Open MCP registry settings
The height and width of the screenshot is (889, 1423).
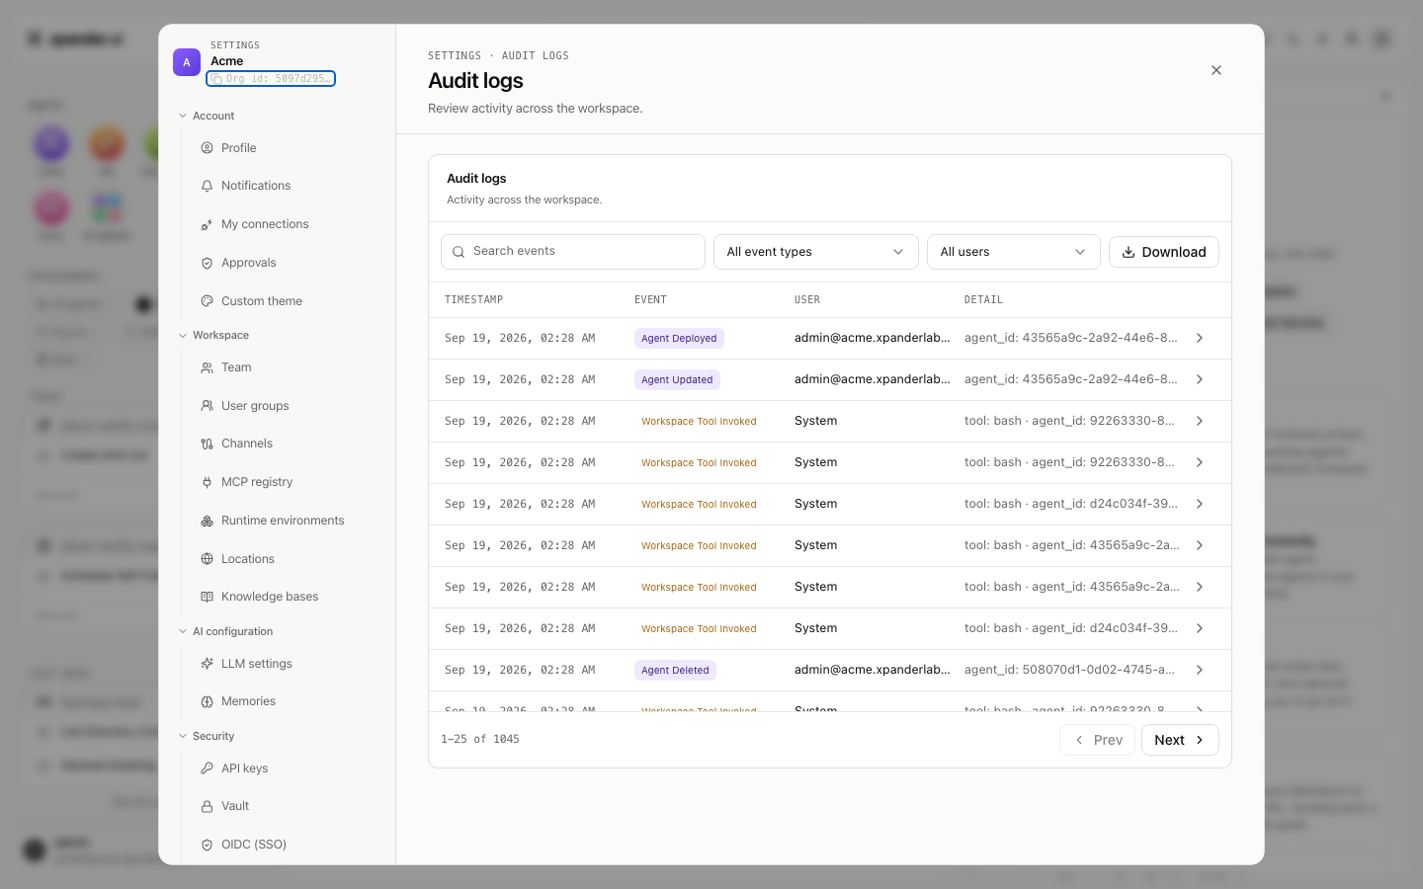tap(287, 482)
